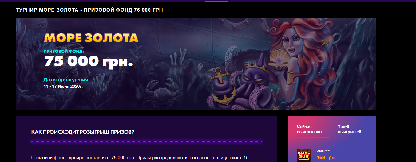Click the 168 грн. winning amount
Viewport: 416px width, 162px height.
coord(326,158)
